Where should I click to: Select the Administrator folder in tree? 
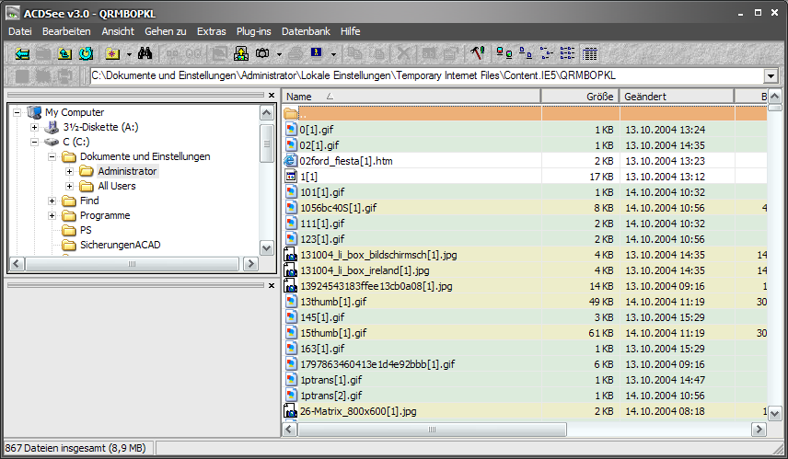point(127,171)
